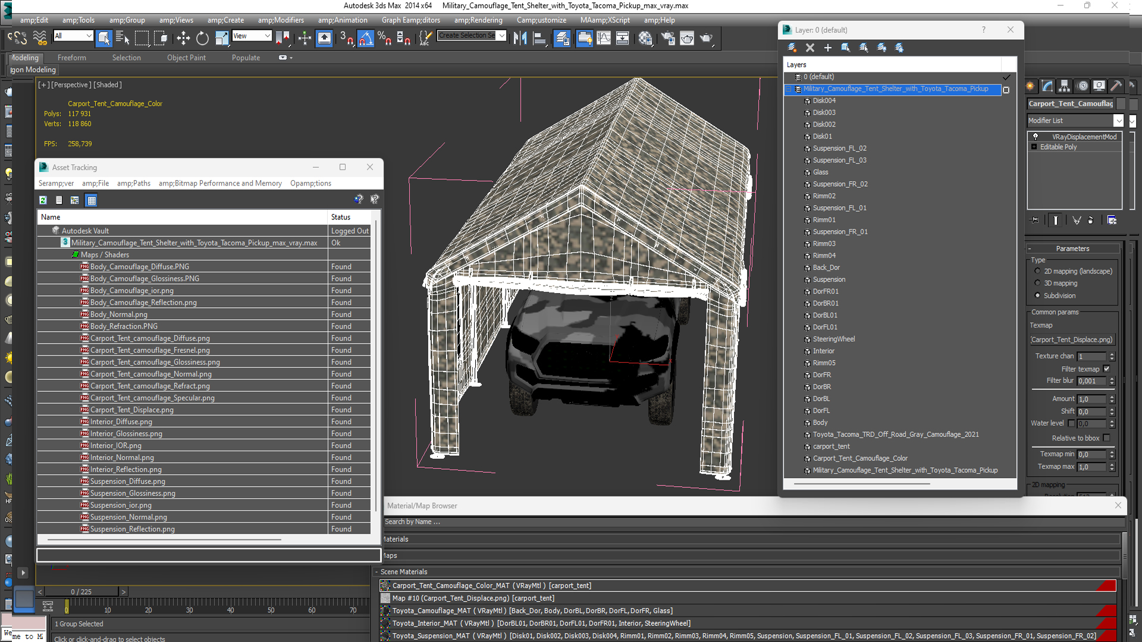Click Shaded viewport label
This screenshot has width=1142, height=642.
107,85
